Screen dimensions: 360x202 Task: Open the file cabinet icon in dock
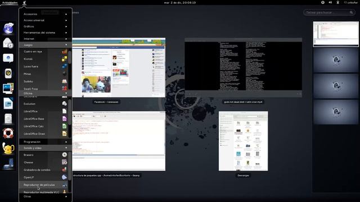8,118
